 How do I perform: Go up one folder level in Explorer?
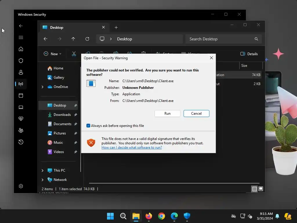pos(73,39)
